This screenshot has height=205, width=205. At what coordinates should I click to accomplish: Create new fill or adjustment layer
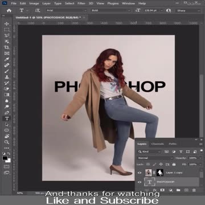[170, 190]
